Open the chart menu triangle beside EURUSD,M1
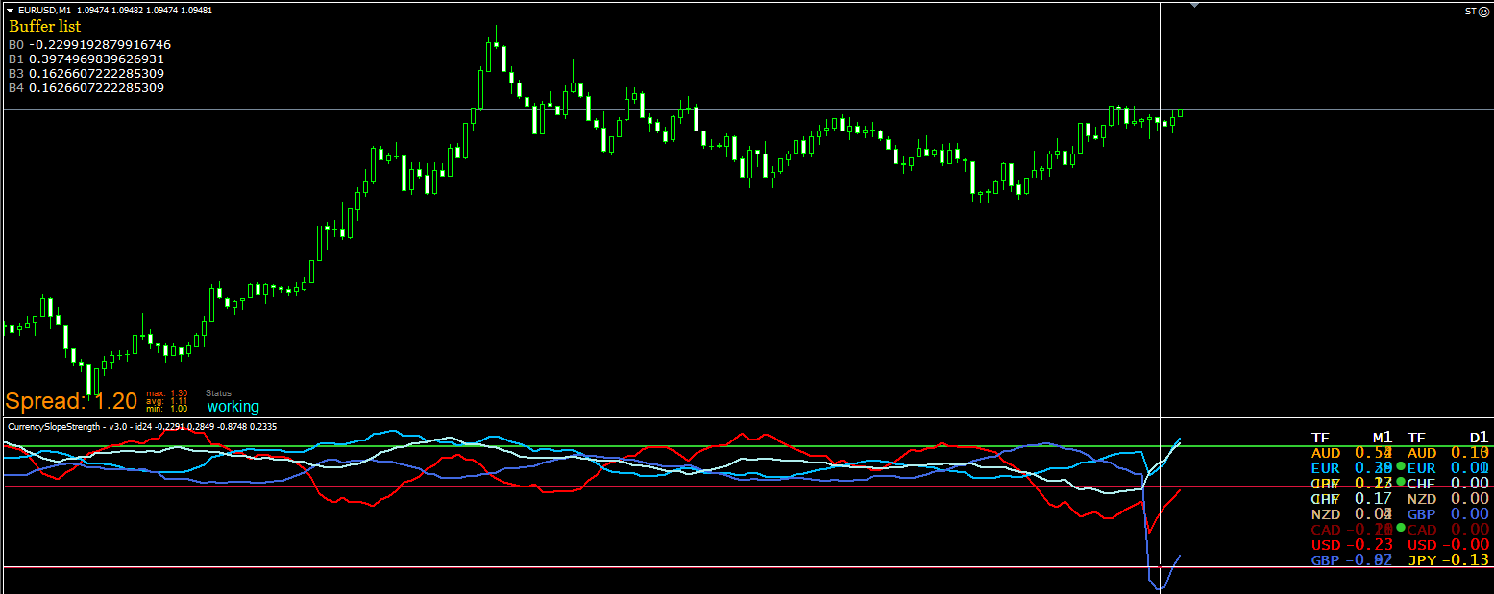The image size is (1494, 594). 10,10
